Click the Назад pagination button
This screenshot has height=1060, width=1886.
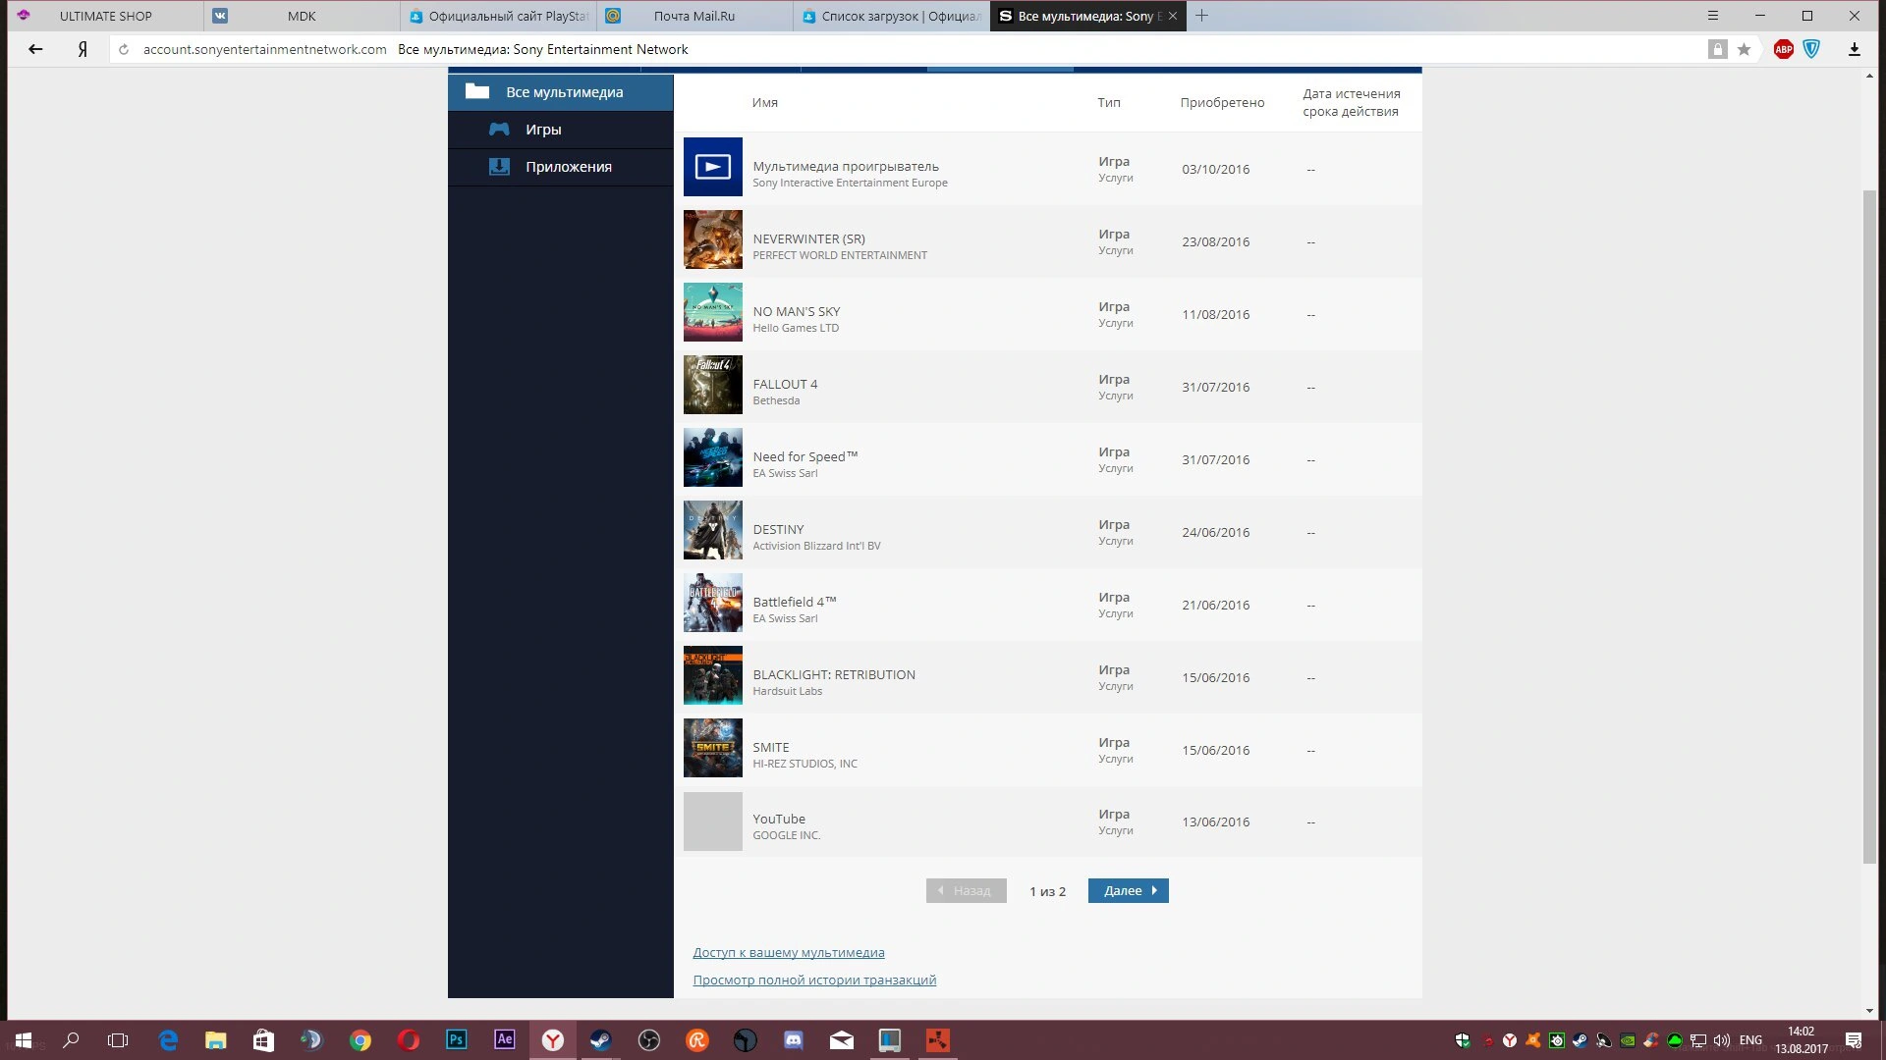[967, 890]
